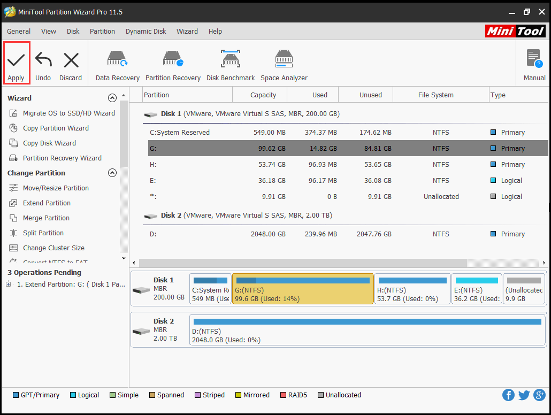The width and height of the screenshot is (551, 415).
Task: Sort by the Capacity column header
Action: (263, 95)
